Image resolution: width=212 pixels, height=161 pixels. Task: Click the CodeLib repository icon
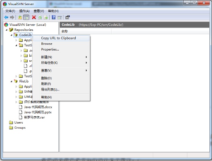[16, 35]
